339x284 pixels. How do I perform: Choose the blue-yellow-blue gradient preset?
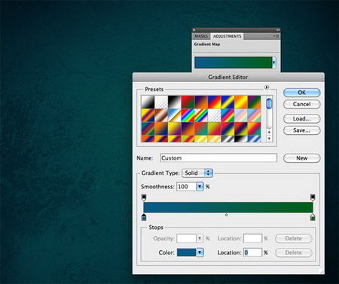coord(228,102)
